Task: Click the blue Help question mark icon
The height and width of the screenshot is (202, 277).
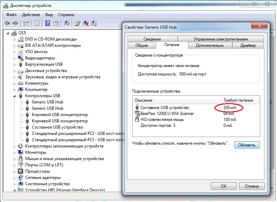Action: pos(48,23)
